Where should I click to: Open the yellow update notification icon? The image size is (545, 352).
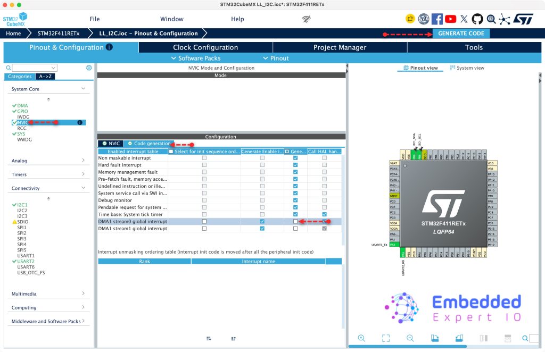pos(410,19)
